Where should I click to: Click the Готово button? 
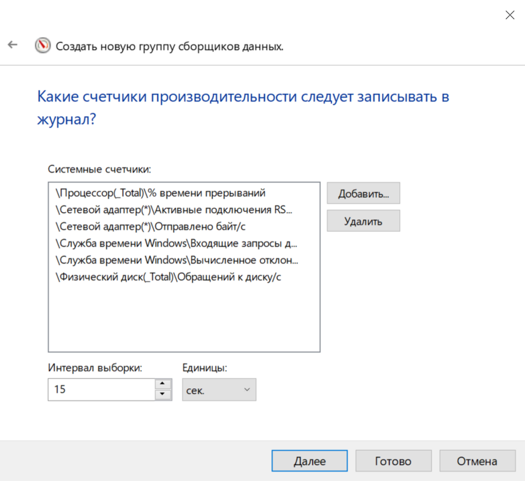pyautogui.click(x=393, y=461)
